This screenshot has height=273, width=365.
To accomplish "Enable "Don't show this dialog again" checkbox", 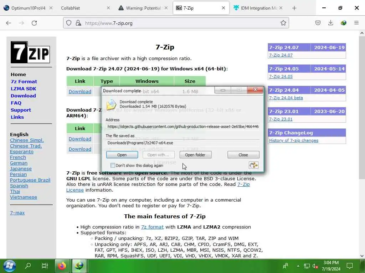I will click(x=113, y=165).
